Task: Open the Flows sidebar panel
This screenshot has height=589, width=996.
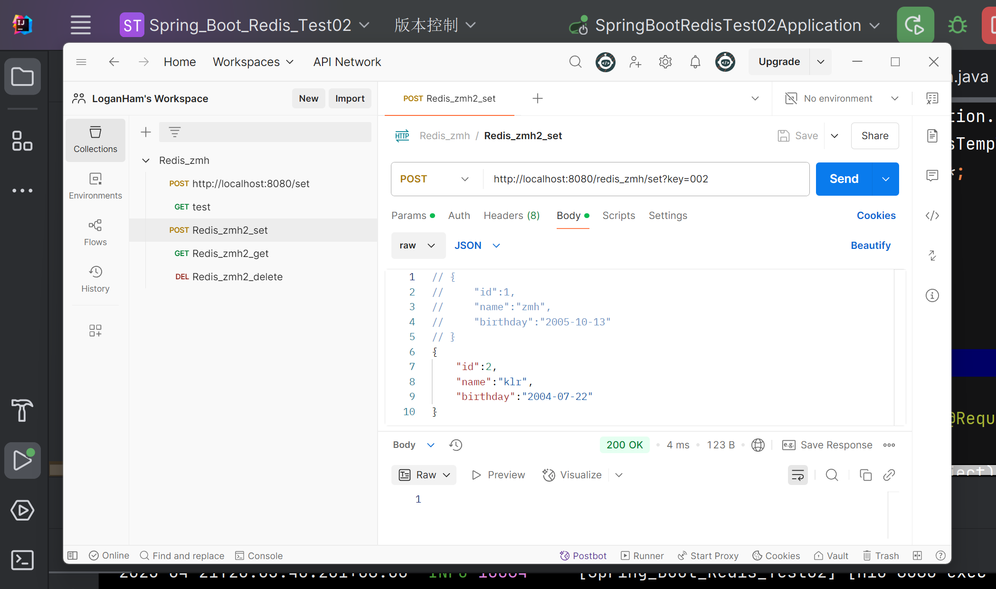Action: coord(95,232)
